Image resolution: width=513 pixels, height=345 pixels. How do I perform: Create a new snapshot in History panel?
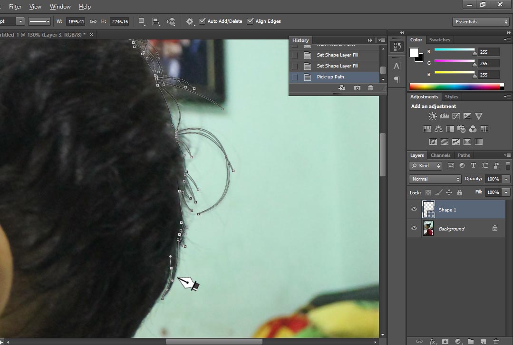click(x=357, y=88)
